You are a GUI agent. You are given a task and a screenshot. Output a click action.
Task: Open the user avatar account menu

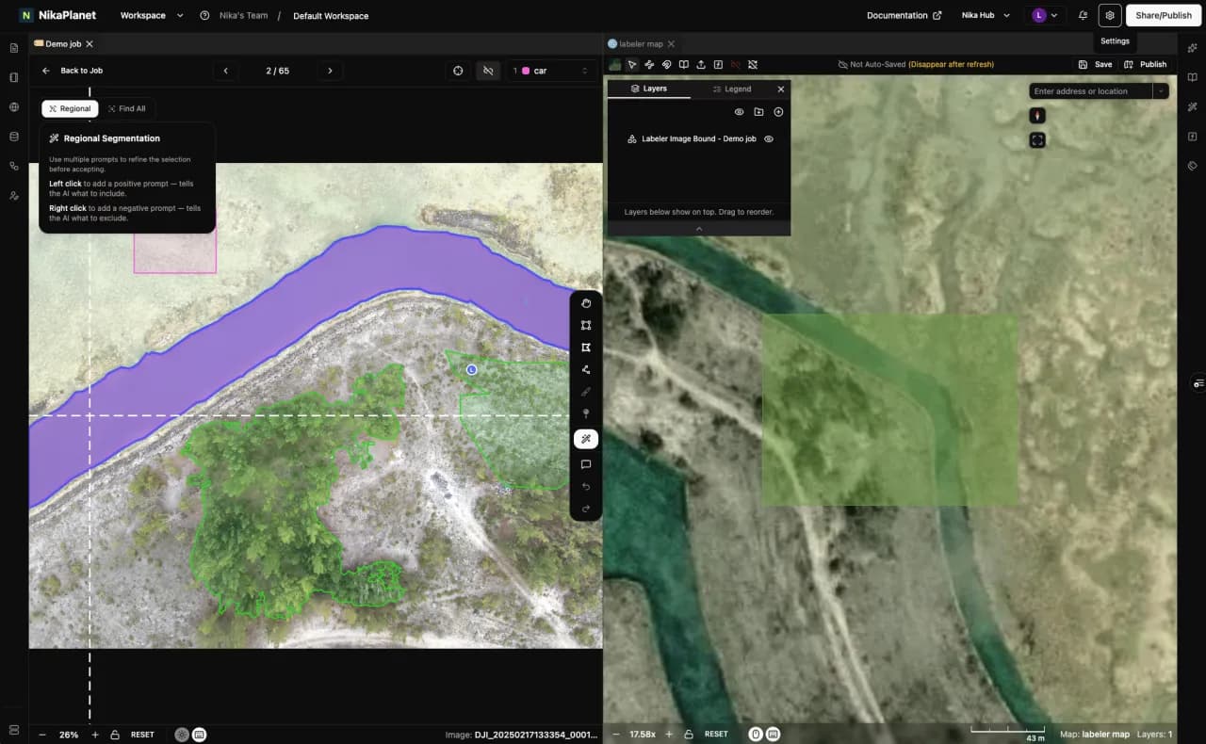pos(1045,15)
